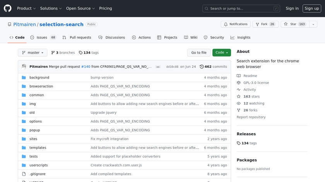This screenshot has width=325, height=182.
Task: Click the GitHub logo icon
Action: coord(8,8)
